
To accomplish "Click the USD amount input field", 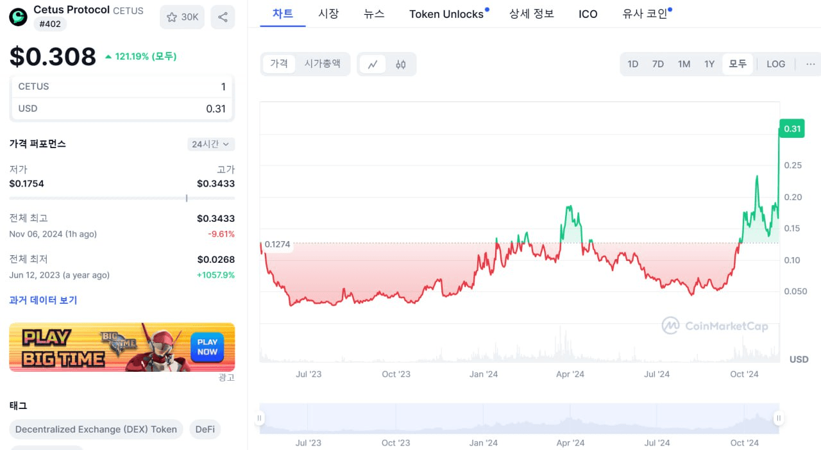I will 123,108.
